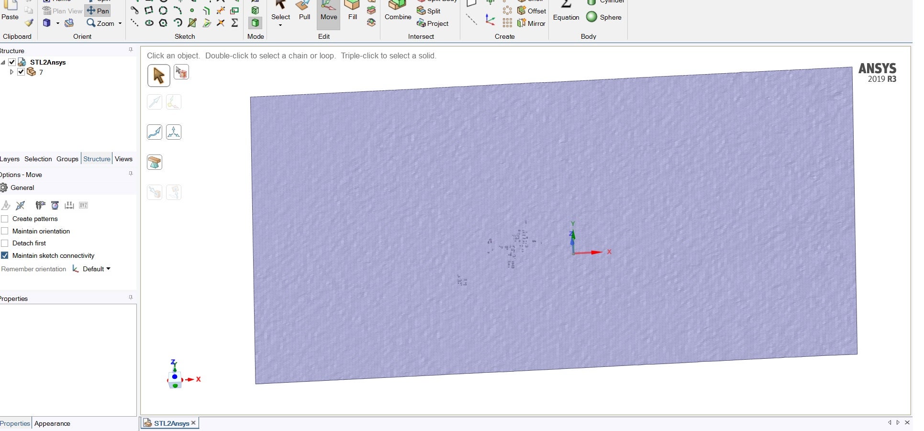Apply the Offset tool
Viewport: 924px width, 431px height.
point(532,11)
